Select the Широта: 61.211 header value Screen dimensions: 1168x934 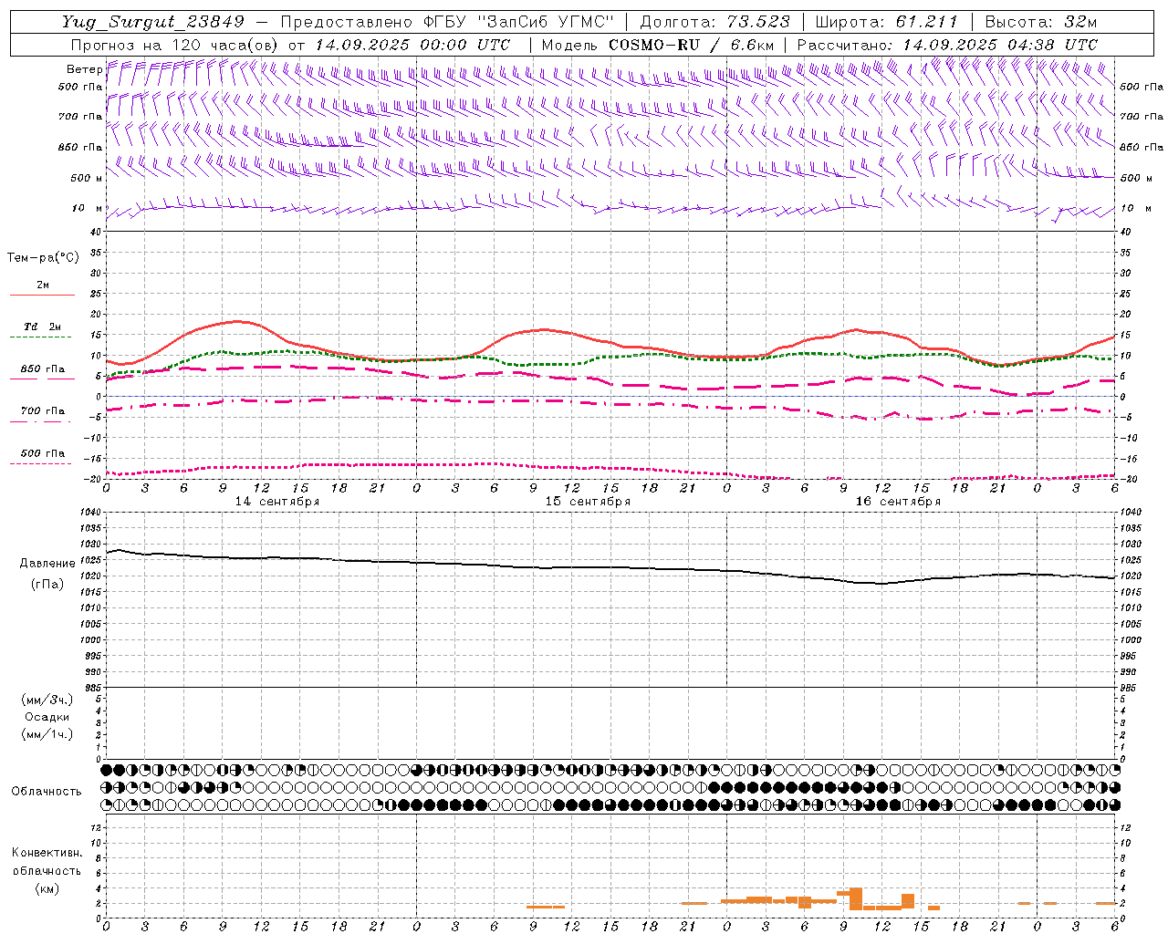tap(886, 22)
